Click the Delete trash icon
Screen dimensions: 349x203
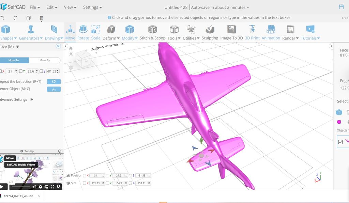click(42, 18)
